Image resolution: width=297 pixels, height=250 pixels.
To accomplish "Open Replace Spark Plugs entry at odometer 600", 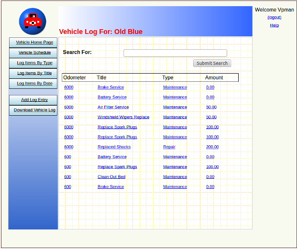I will pyautogui.click(x=117, y=167).
